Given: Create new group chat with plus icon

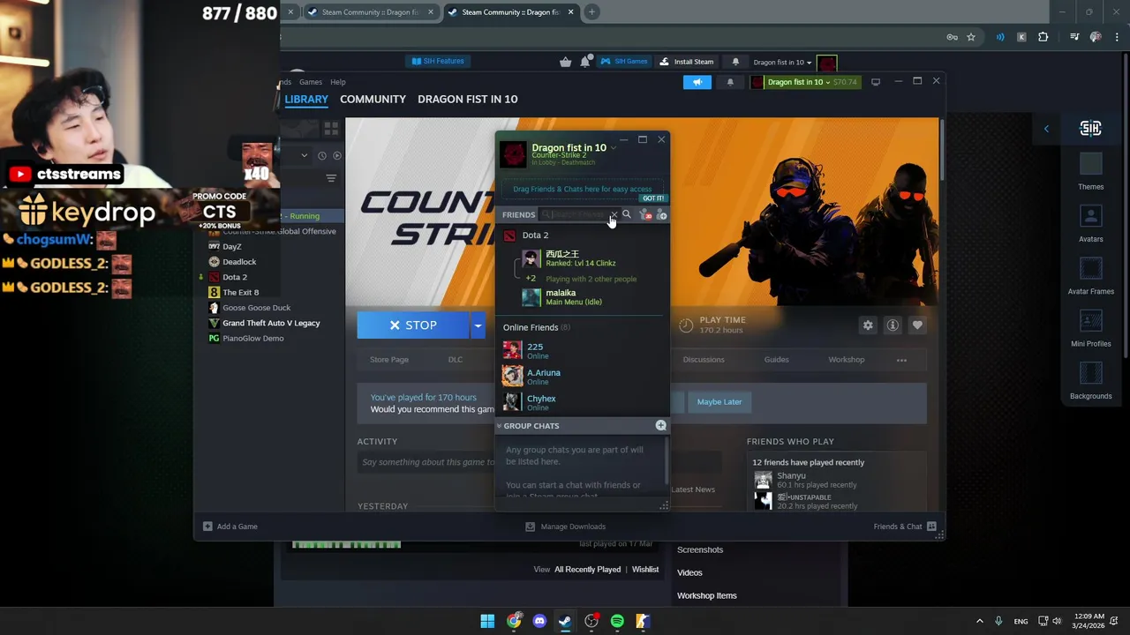Looking at the screenshot, I should tap(660, 426).
